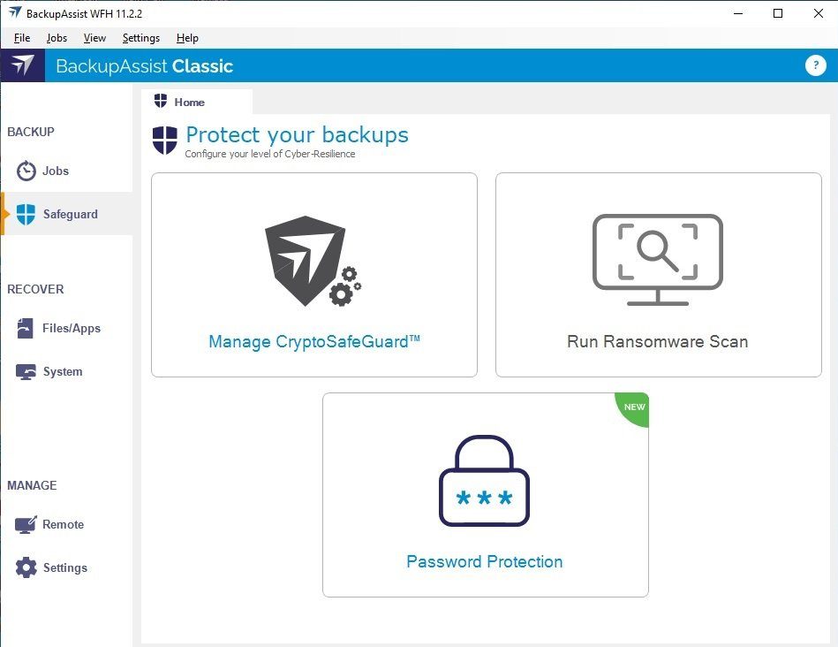This screenshot has width=838, height=647.
Task: Open the File menu
Action: 21,38
